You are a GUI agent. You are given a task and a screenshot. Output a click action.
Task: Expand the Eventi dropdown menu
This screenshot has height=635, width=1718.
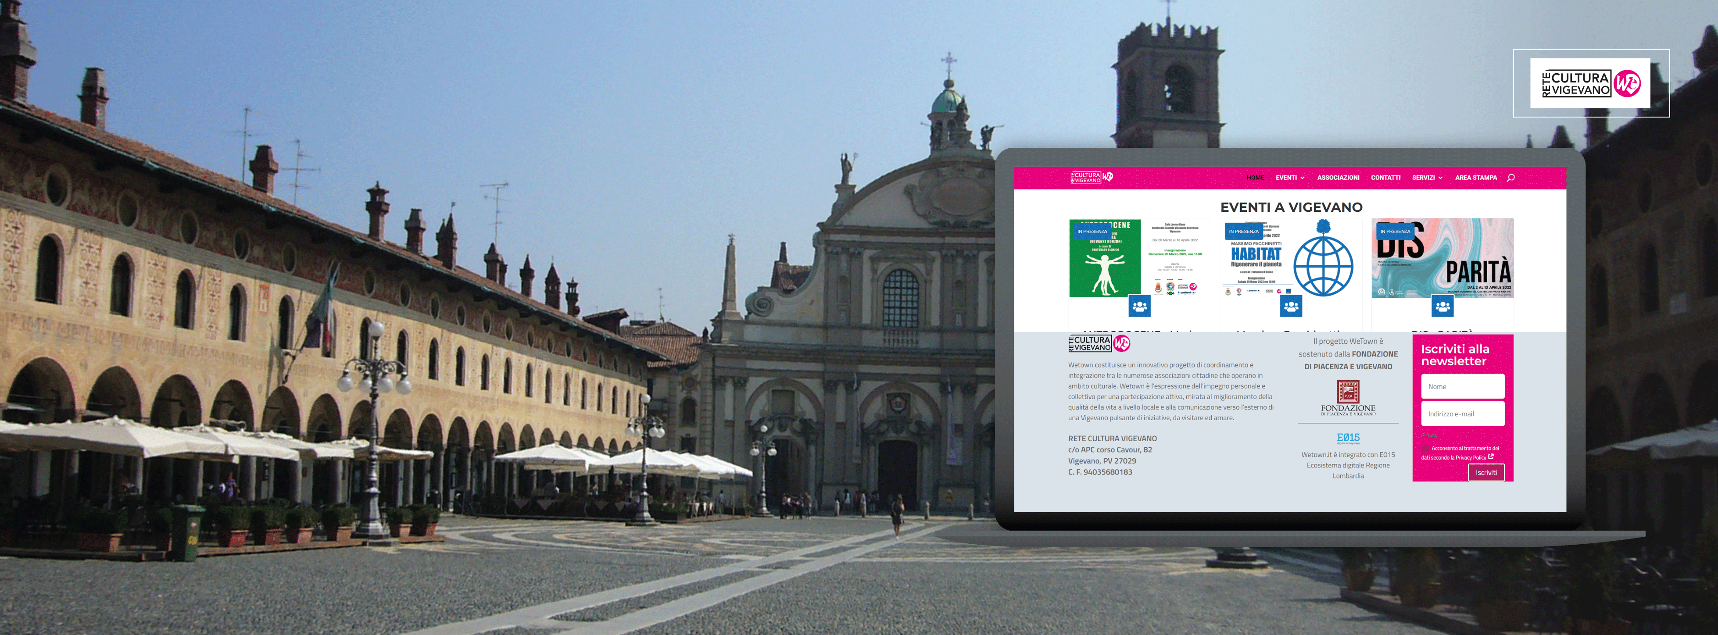[1290, 178]
